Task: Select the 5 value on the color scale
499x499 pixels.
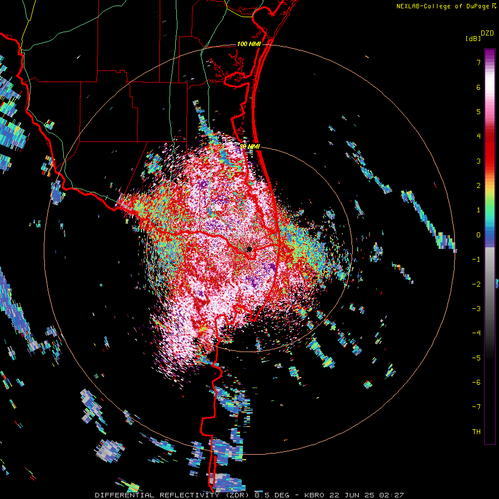Action: 478,111
